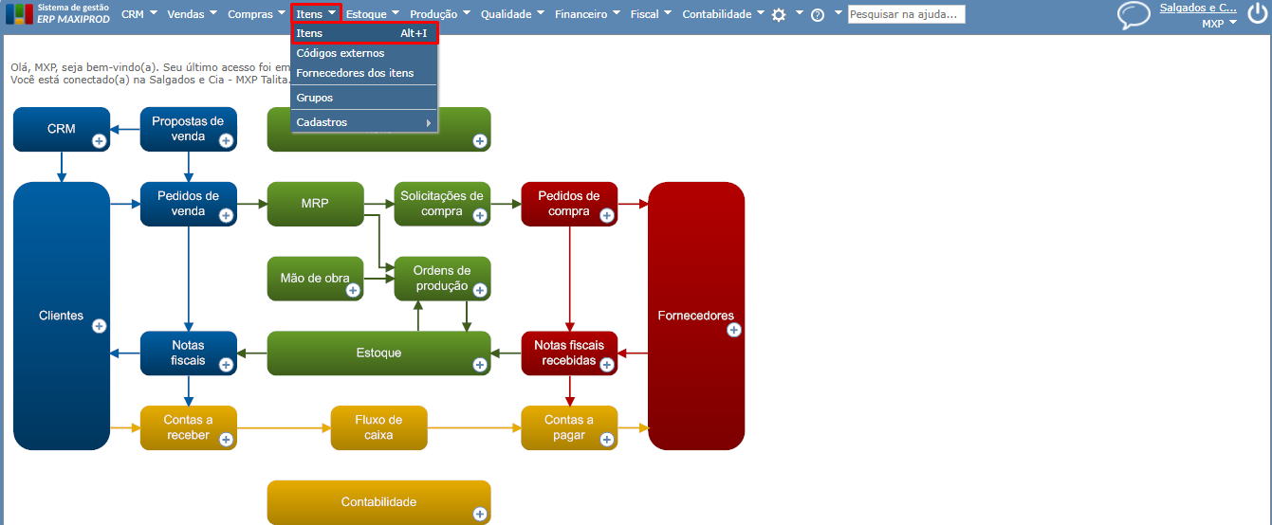Open the Fornecedores flowchart box
Screen dimensions: 1272x525
pyautogui.click(x=695, y=316)
